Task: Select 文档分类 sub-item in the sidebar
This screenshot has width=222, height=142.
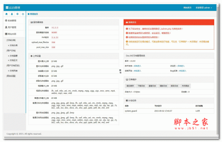Action: click(13, 45)
